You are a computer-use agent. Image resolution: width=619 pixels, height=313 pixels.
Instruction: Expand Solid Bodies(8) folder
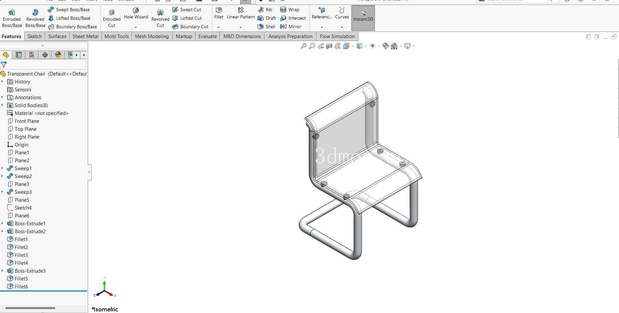[3, 105]
